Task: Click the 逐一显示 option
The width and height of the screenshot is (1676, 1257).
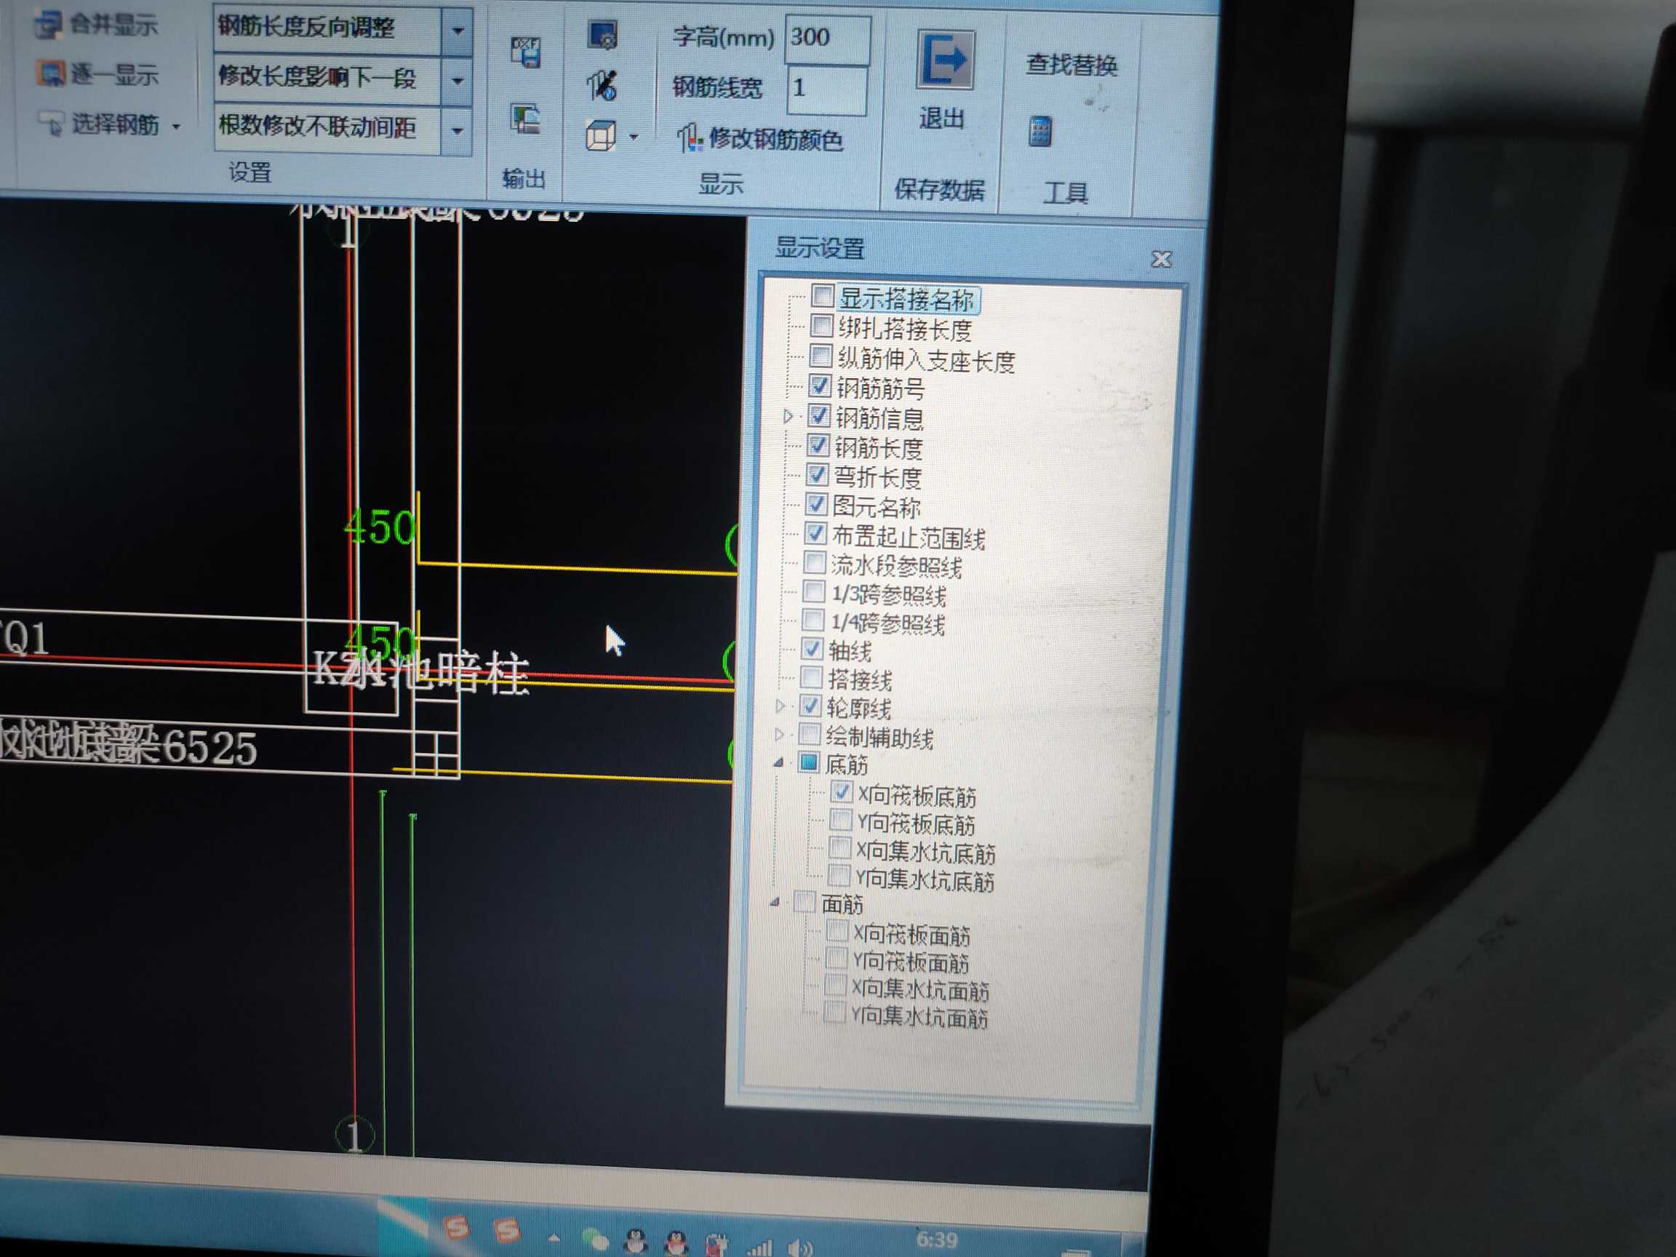Action: (98, 74)
